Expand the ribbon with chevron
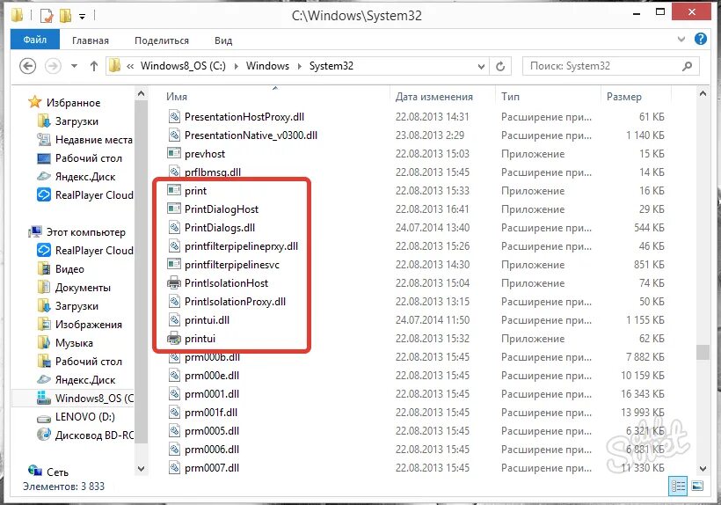This screenshot has width=721, height=505. coord(681,39)
